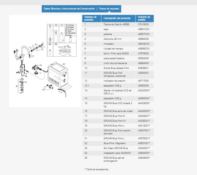Select order number 46957DC0
Viewport: 197px width, 175px height.
click(144, 34)
